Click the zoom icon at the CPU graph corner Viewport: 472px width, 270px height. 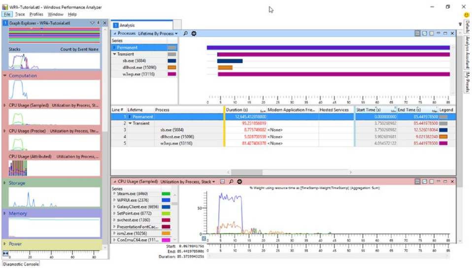[204, 238]
